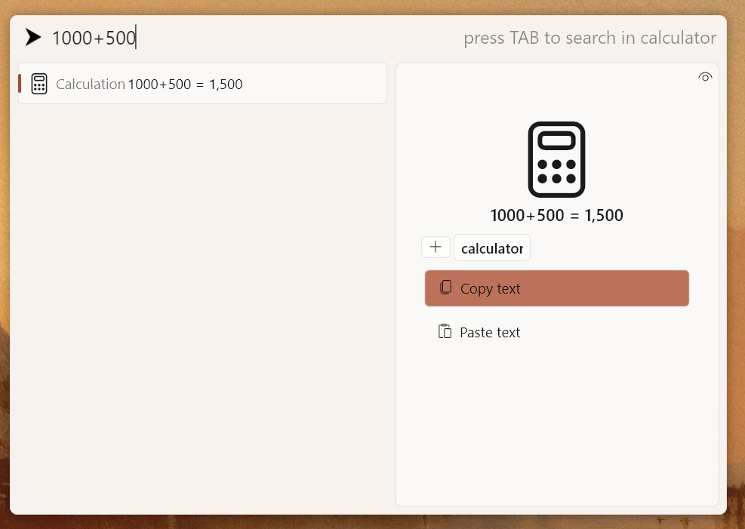Toggle the preview eye icon

(x=704, y=77)
